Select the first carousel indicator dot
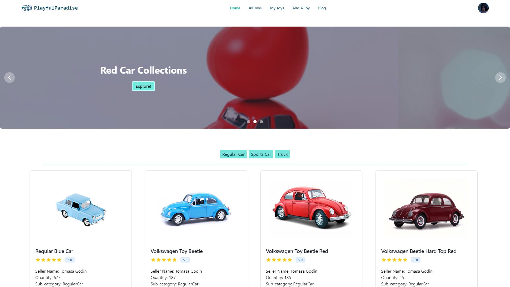This screenshot has width=510, height=287. 249,122
